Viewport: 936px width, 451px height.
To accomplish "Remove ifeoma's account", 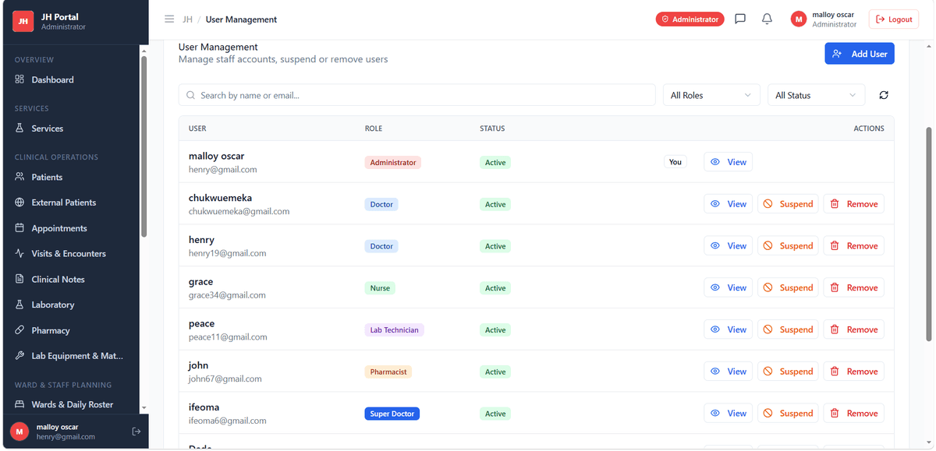I will (x=854, y=414).
